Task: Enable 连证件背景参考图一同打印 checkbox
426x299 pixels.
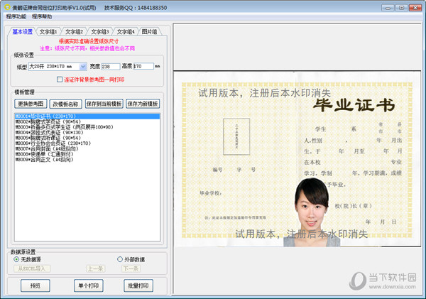Action: click(60, 80)
